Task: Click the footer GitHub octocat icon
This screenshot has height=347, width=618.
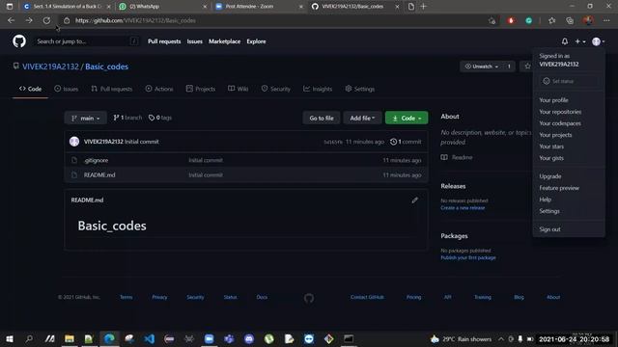Action: (309, 298)
